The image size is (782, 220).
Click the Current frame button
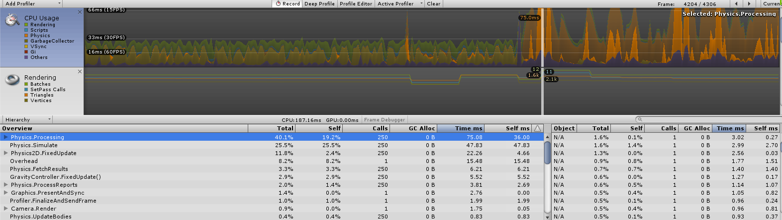[x=772, y=3]
